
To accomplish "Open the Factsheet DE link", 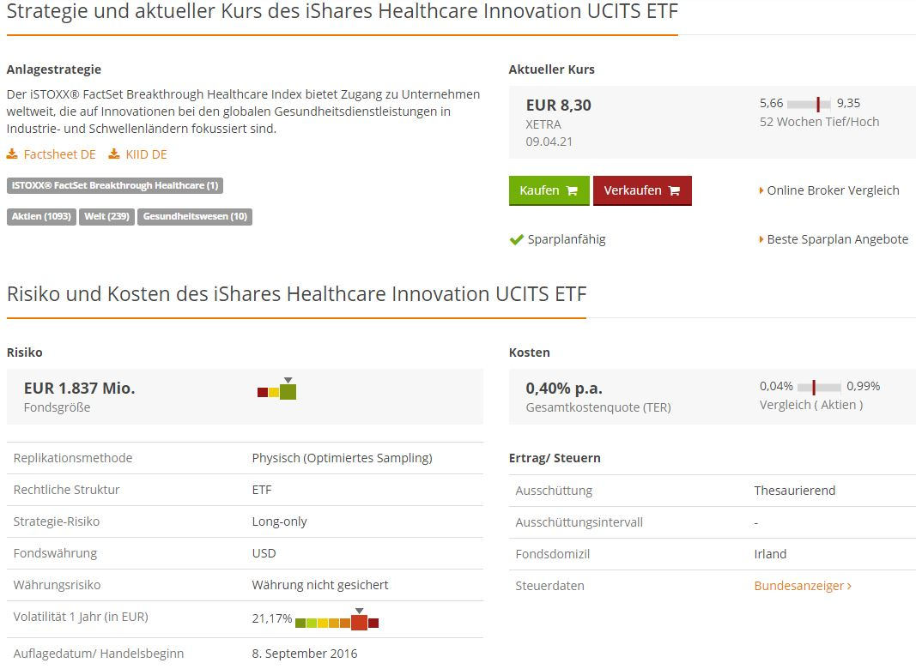I will 59,154.
